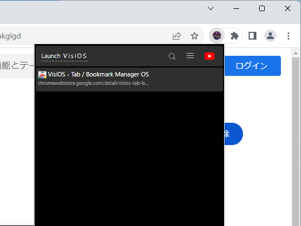
Task: Click the VisiOS extension icon in toolbar
Action: (x=217, y=36)
